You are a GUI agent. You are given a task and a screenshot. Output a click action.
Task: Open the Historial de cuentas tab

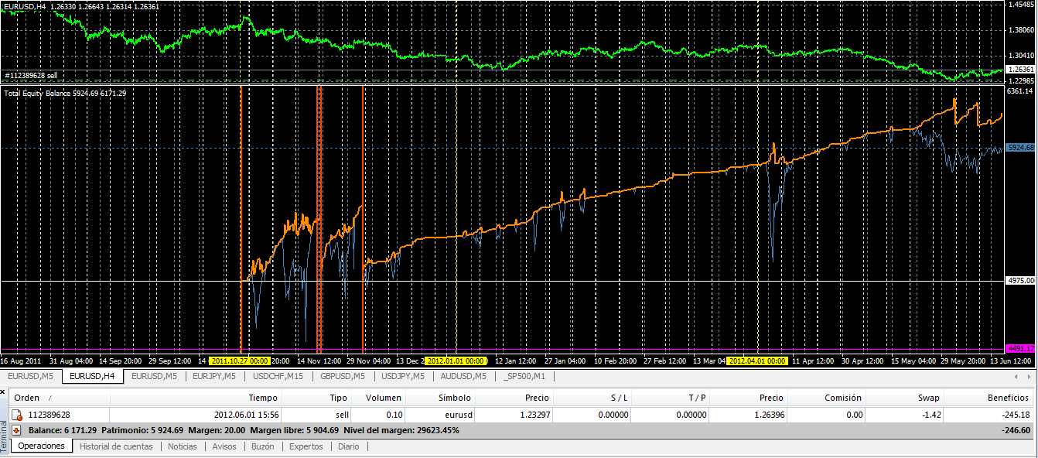coord(117,446)
